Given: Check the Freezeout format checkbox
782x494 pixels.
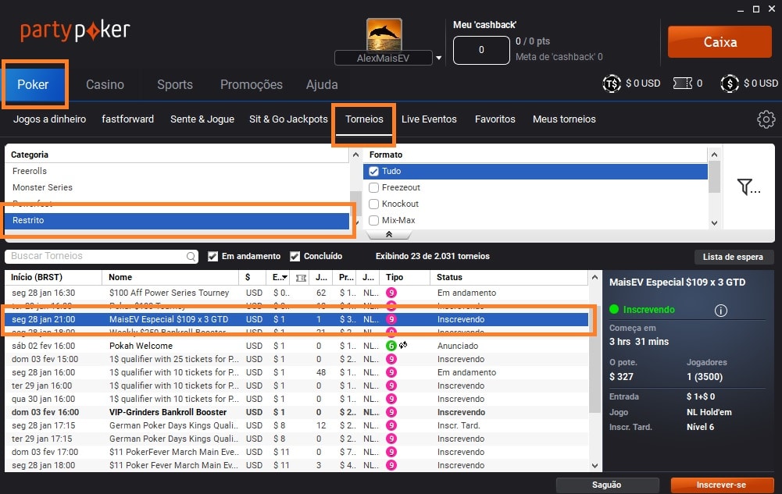Looking at the screenshot, I should click(373, 188).
